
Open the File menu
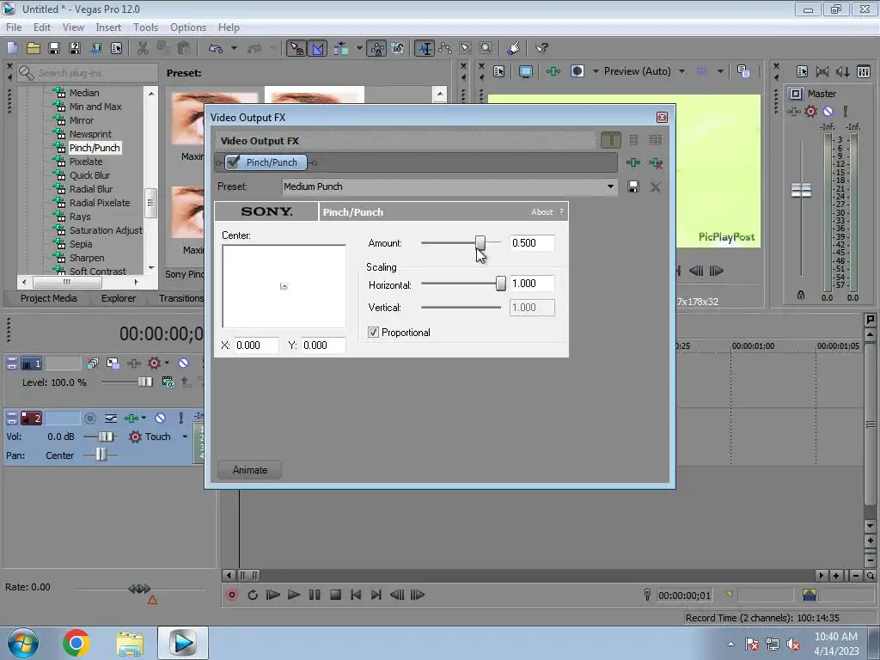click(14, 27)
